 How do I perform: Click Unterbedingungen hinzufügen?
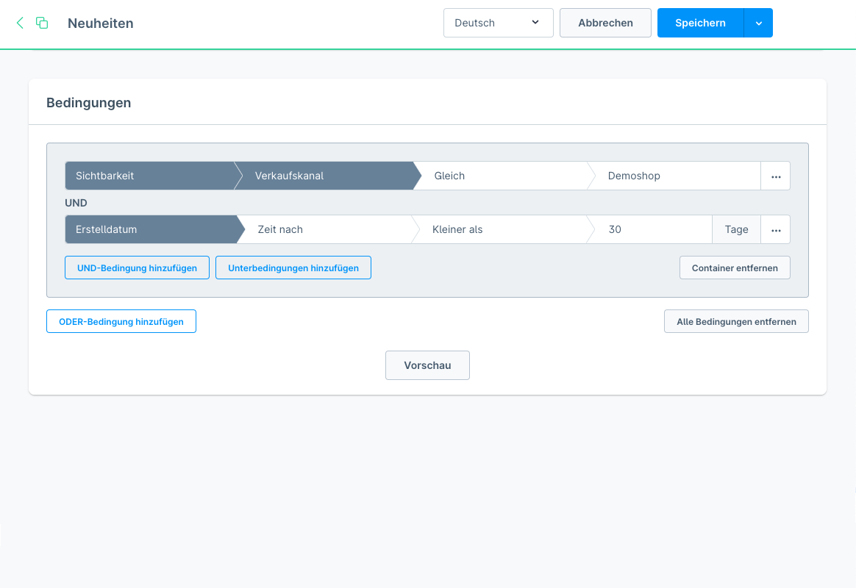(x=293, y=268)
